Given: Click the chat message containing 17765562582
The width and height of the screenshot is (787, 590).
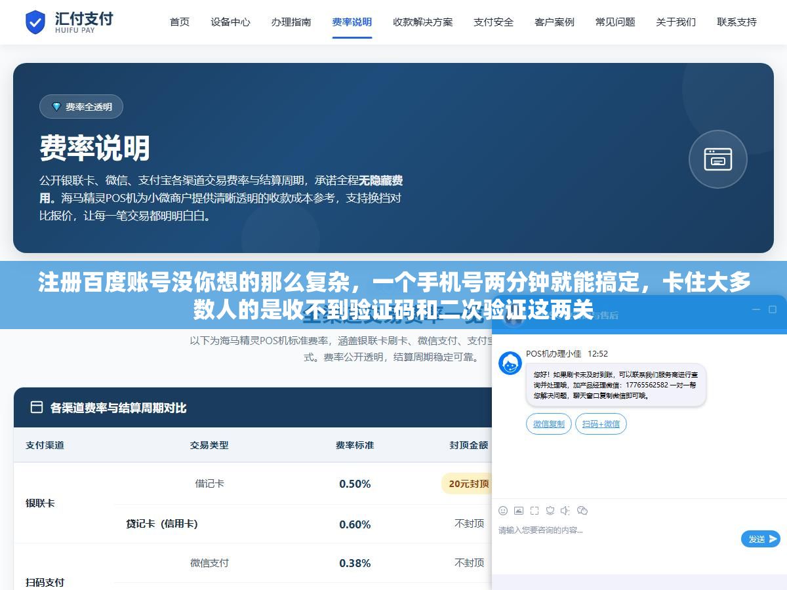Looking at the screenshot, I should pos(616,385).
